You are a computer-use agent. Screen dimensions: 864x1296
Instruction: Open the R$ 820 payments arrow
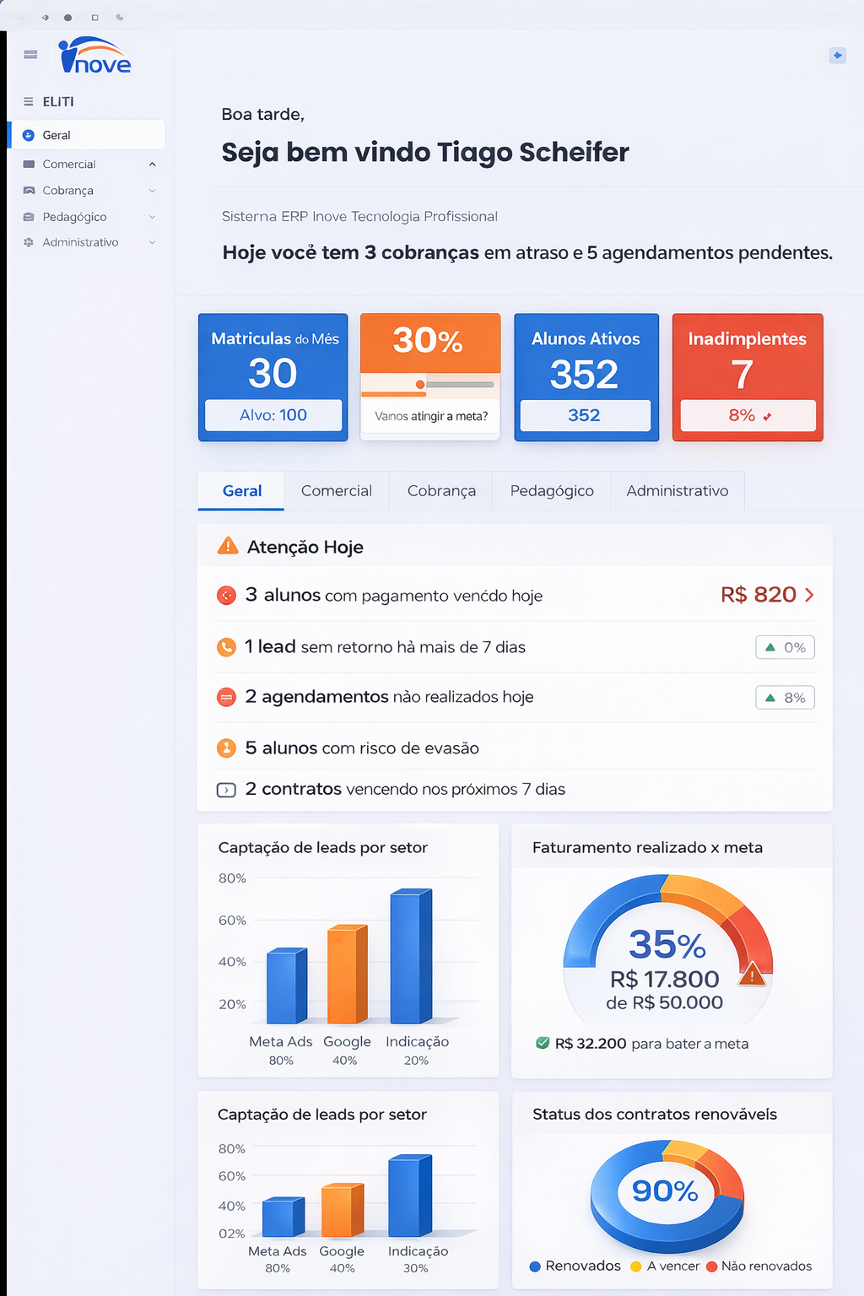coord(809,595)
